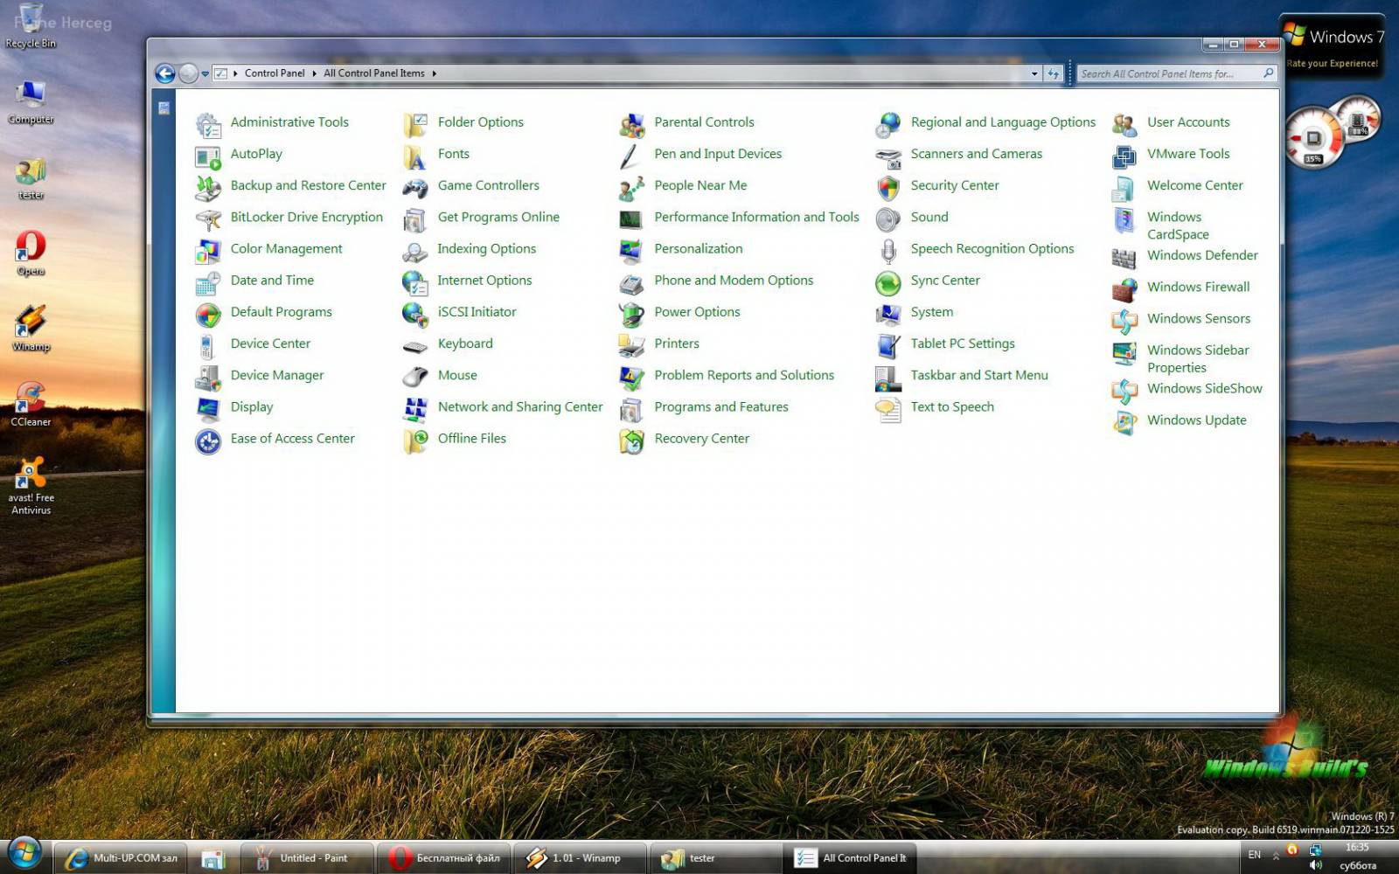Open the Sync Center green icon
This screenshot has height=874, width=1399.
point(888,283)
